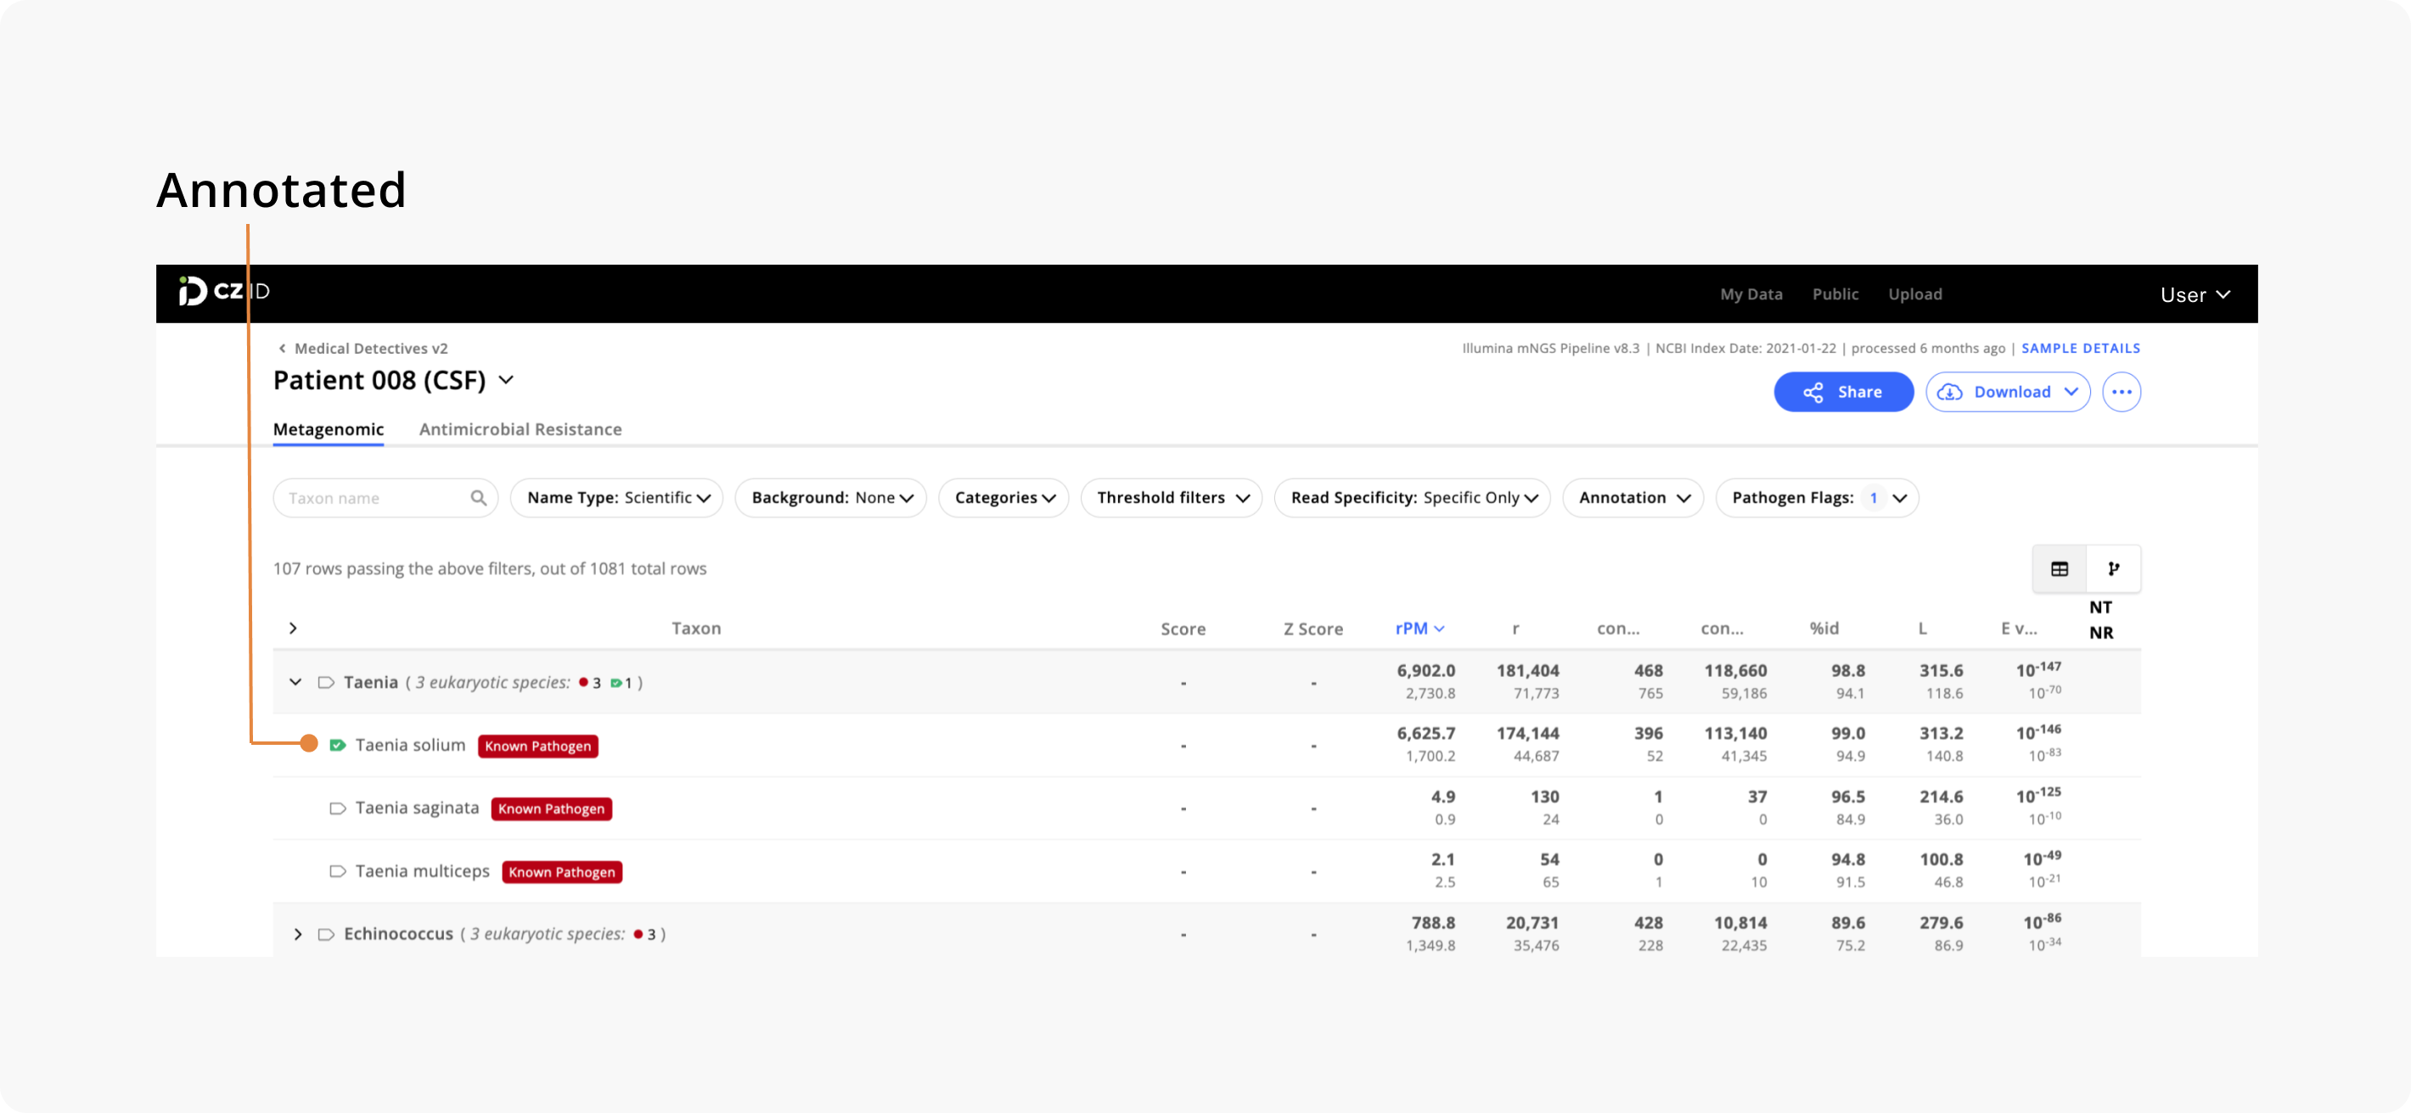Viewport: 2411px width, 1113px height.
Task: Open the Patient 008 (CSF) sample dropdown
Action: point(506,380)
